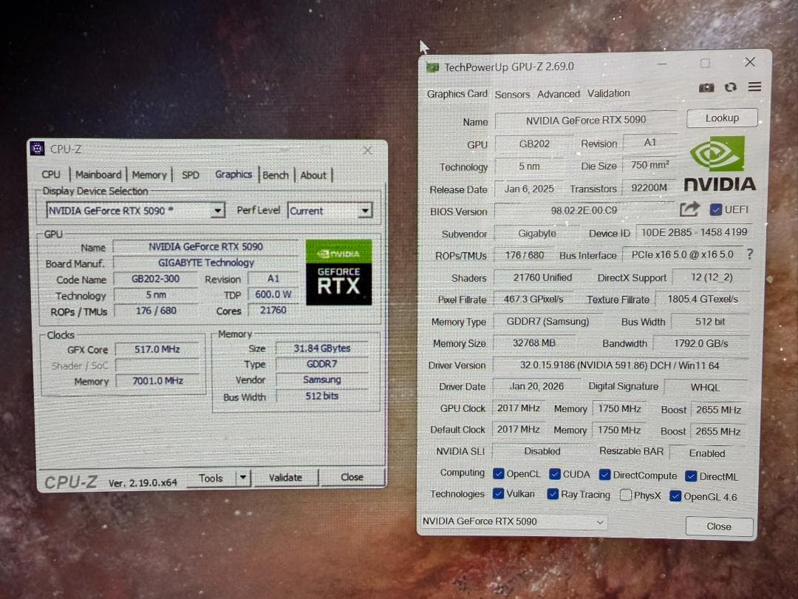Click the Transistors 92200M value
The height and width of the screenshot is (599, 798).
(x=649, y=188)
